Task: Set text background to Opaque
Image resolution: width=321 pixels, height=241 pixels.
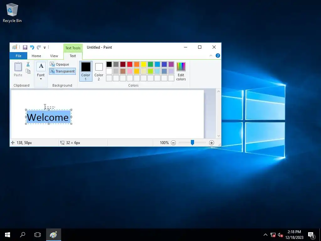Action: [60, 64]
